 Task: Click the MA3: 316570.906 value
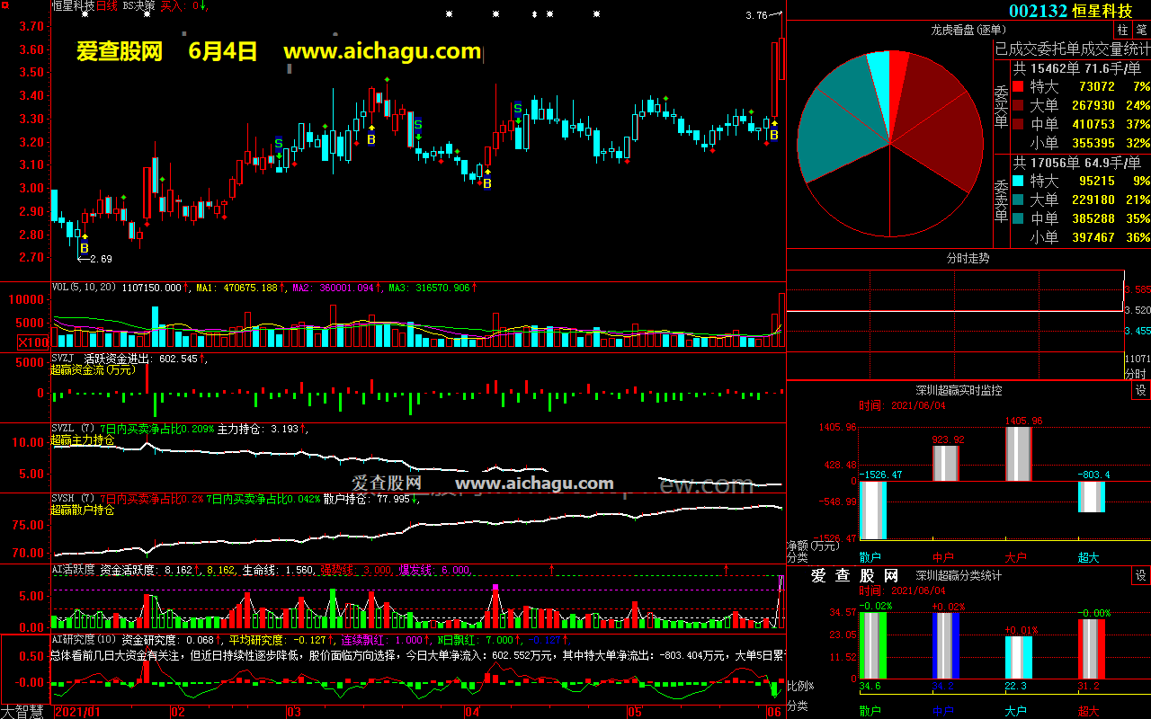[x=430, y=288]
